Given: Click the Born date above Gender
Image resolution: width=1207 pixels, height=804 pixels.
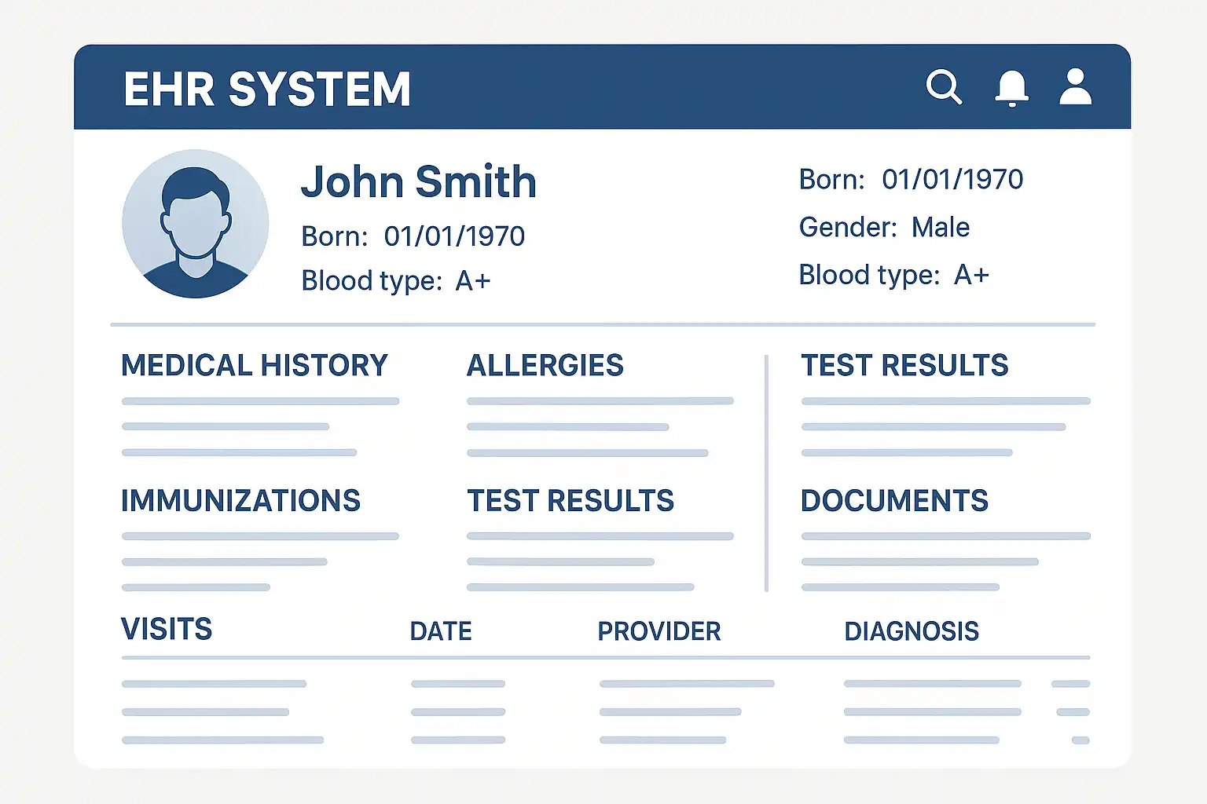Looking at the screenshot, I should click(911, 180).
